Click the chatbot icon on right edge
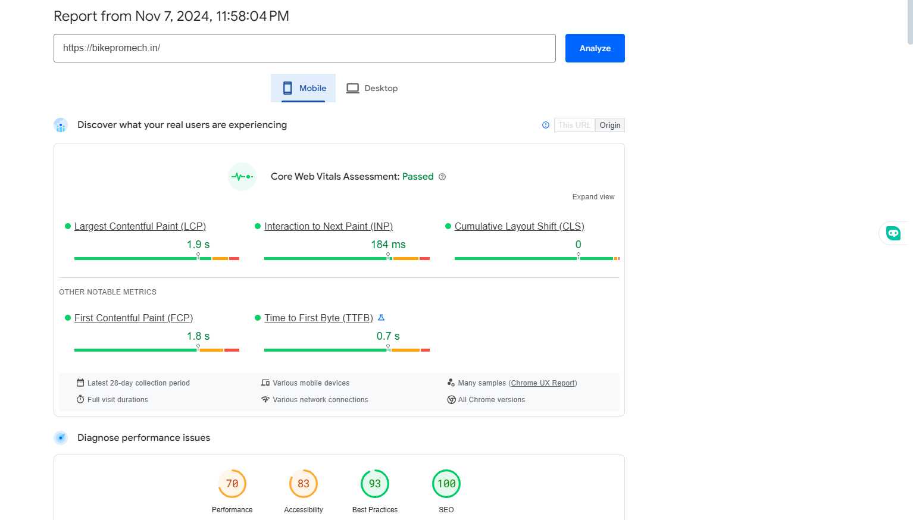Image resolution: width=913 pixels, height=520 pixels. click(x=893, y=233)
